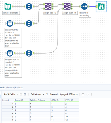Select the Record ID tool feeding even ID join
111x123 pixels.
pos(29,53)
